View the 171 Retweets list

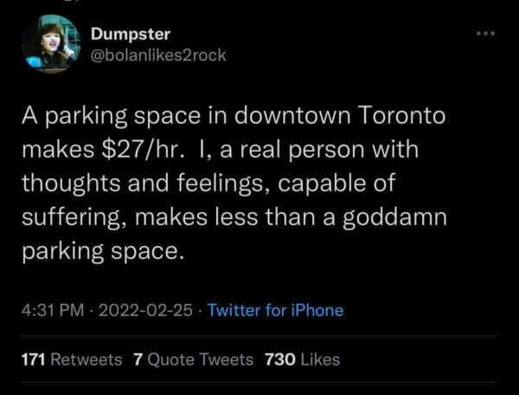(71, 359)
